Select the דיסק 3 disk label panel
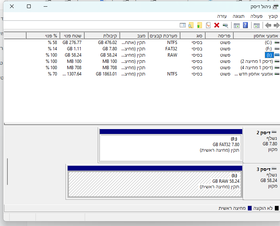This screenshot has height=226, width=280. [262, 182]
